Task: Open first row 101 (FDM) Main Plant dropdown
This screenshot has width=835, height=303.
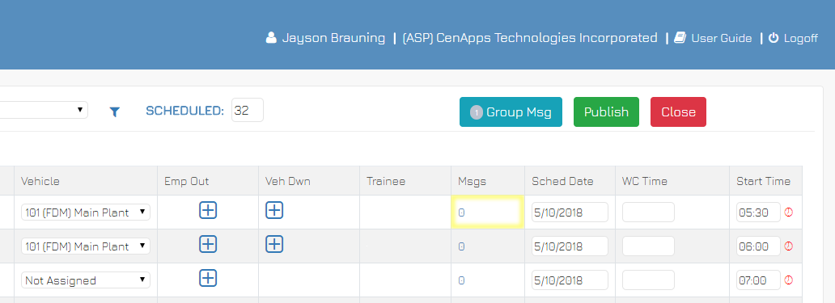Action: point(86,212)
